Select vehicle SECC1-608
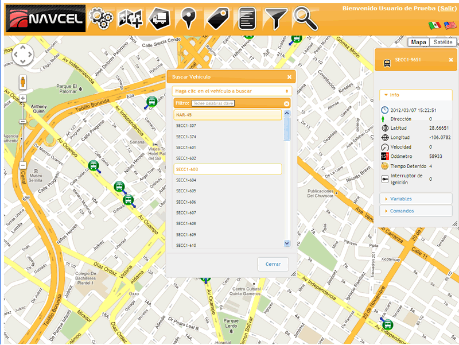The height and width of the screenshot is (345, 459). [x=228, y=224]
